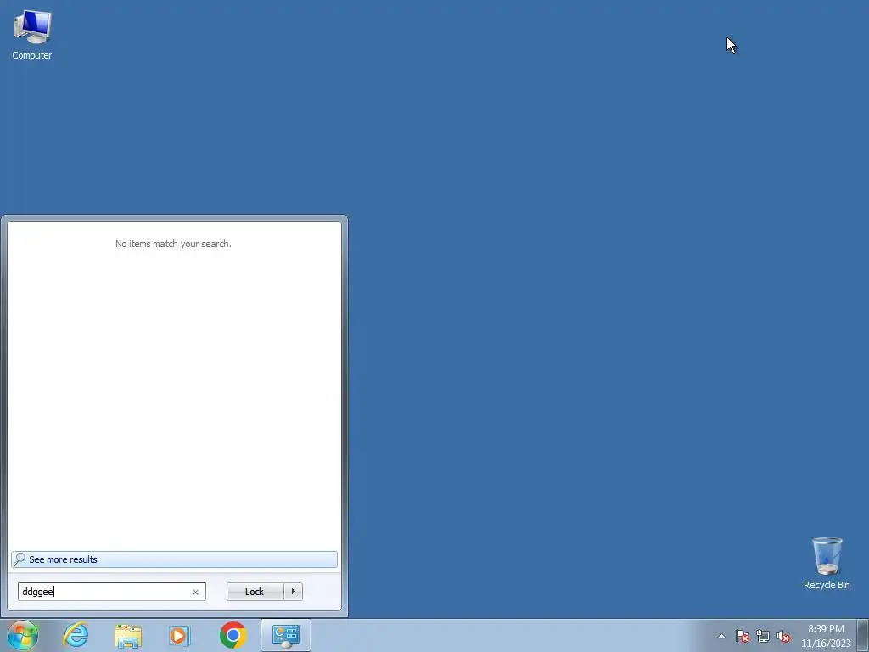The height and width of the screenshot is (652, 869).
Task: Click the muted volume tray icon
Action: 783,636
